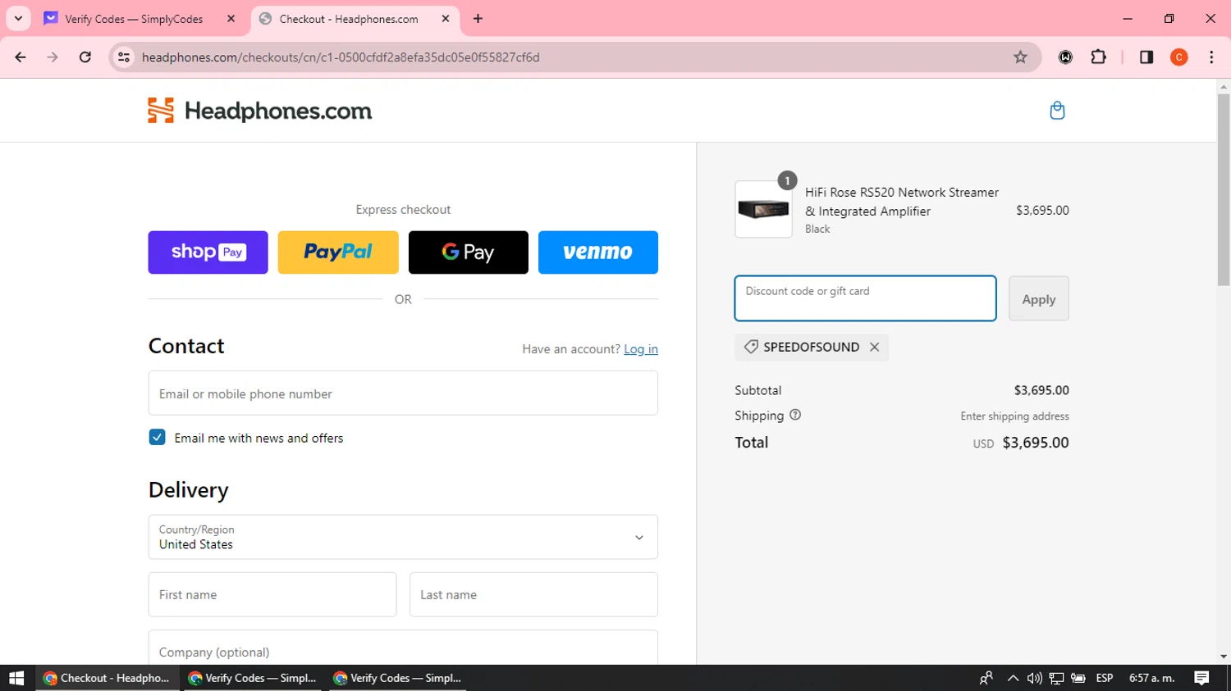Open the ESP language indicator
Viewport: 1231px width, 691px height.
click(x=1105, y=678)
